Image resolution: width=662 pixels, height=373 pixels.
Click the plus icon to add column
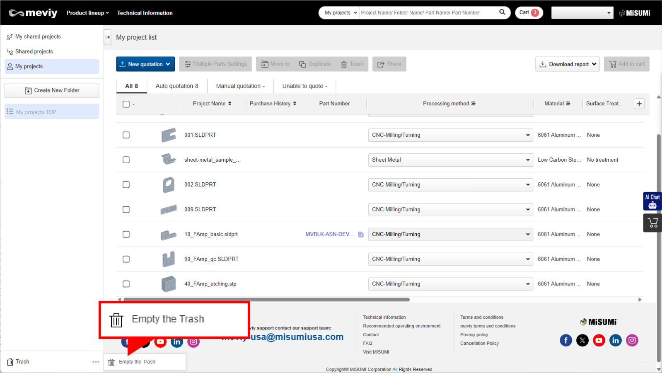pyautogui.click(x=639, y=104)
